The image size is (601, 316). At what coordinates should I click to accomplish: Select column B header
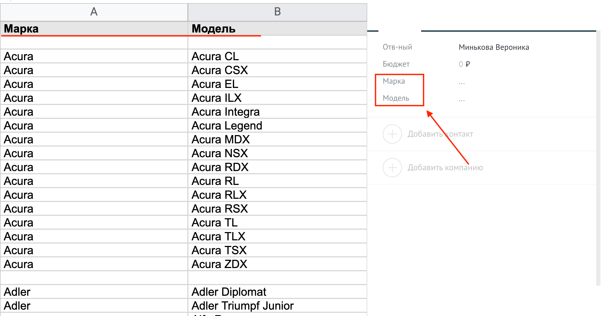click(x=278, y=12)
